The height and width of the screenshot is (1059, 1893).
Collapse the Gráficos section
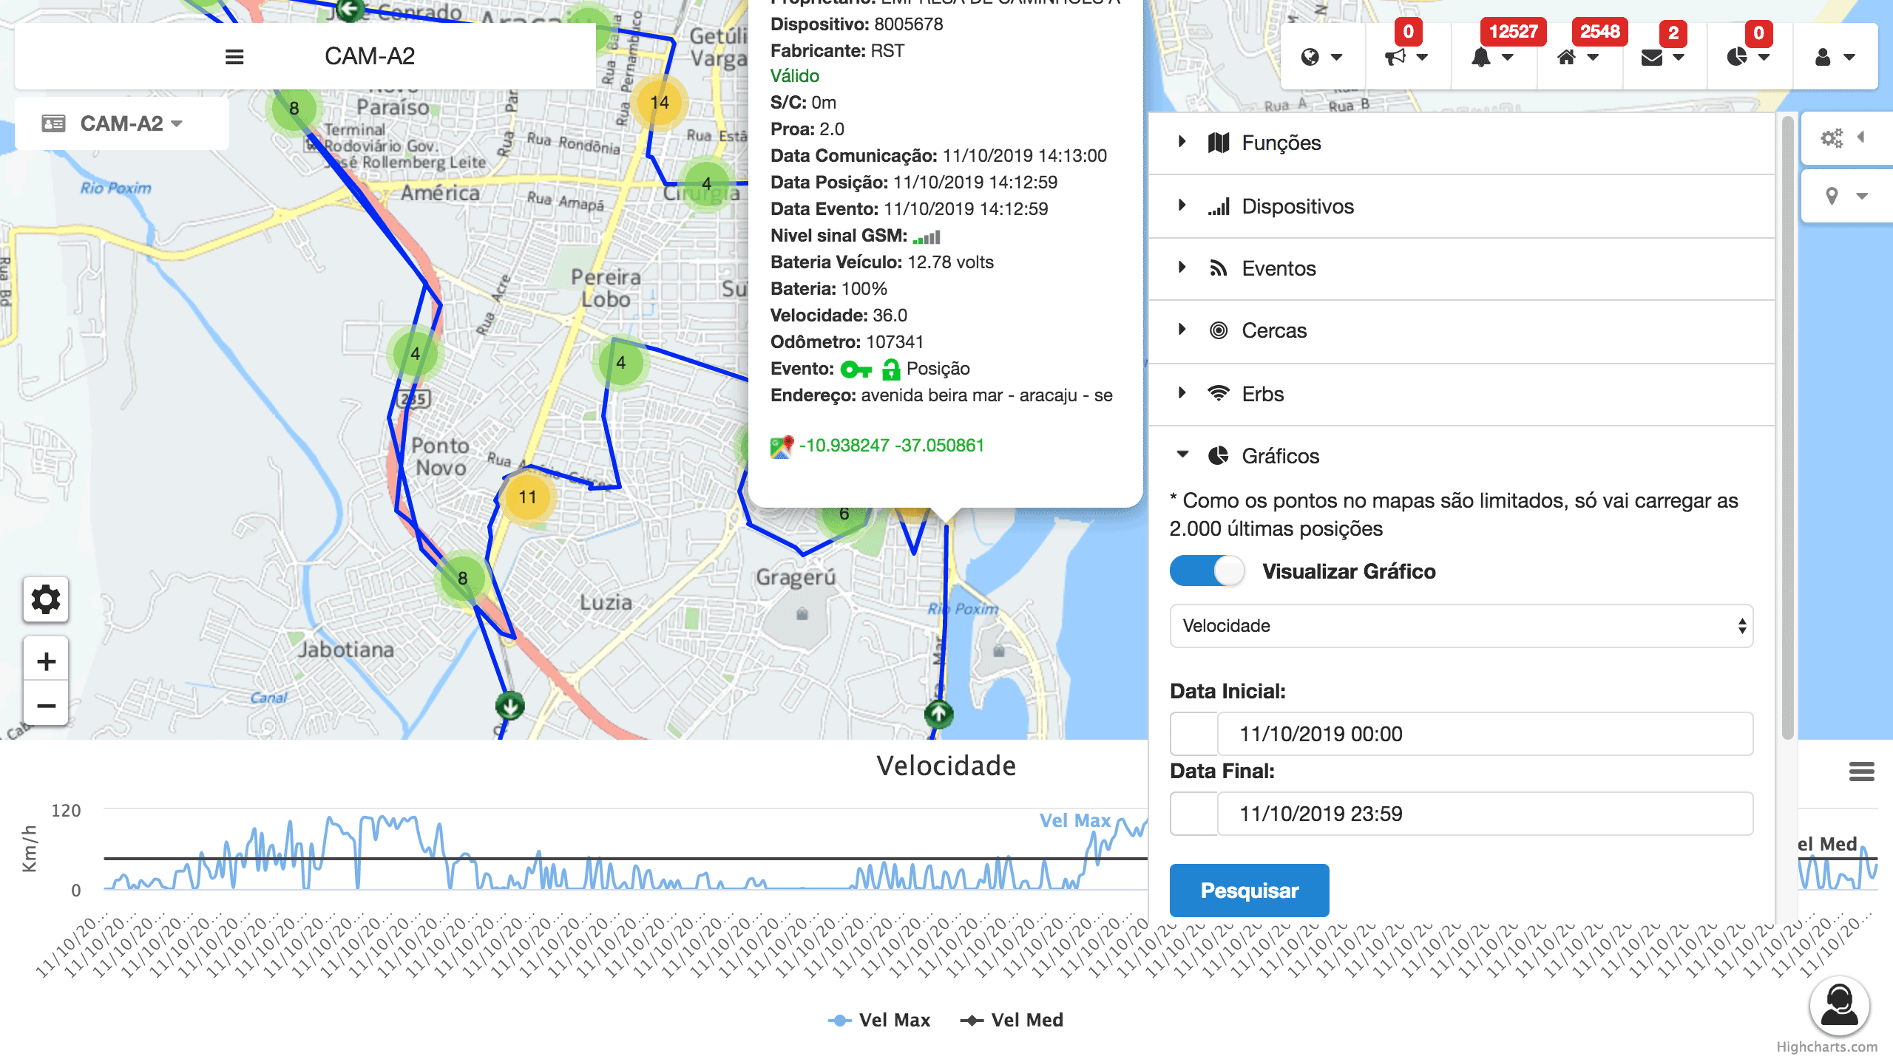point(1462,456)
